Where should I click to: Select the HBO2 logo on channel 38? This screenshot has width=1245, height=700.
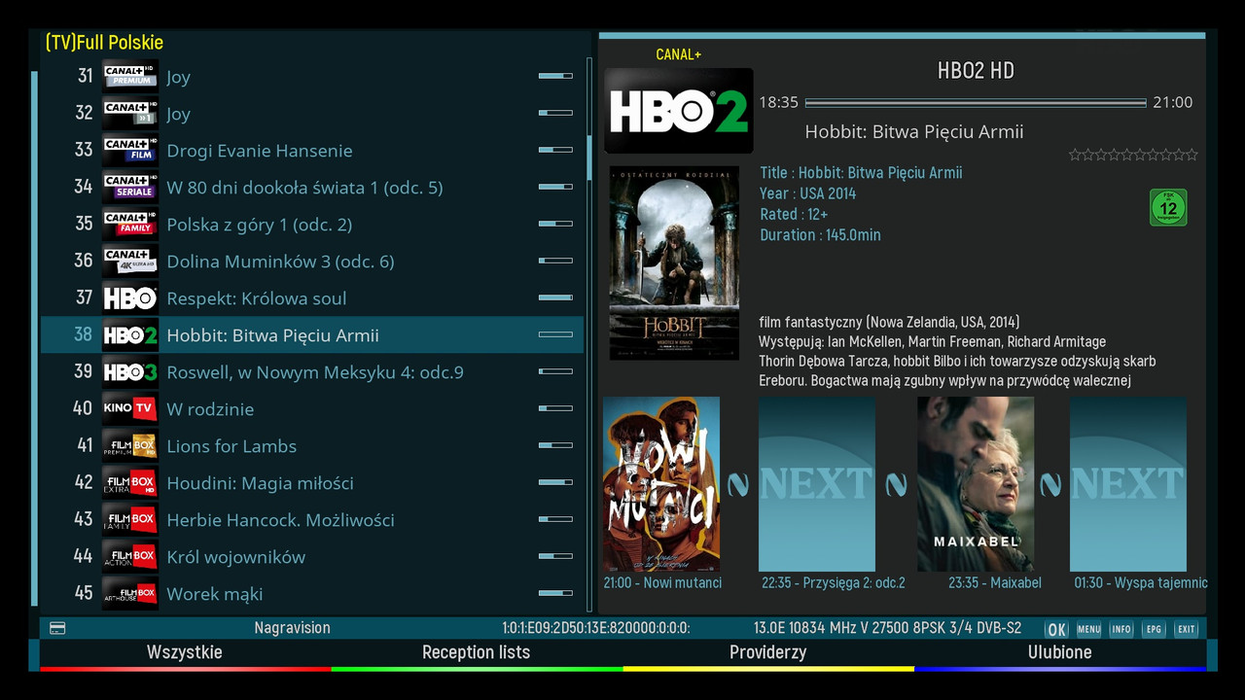click(130, 334)
